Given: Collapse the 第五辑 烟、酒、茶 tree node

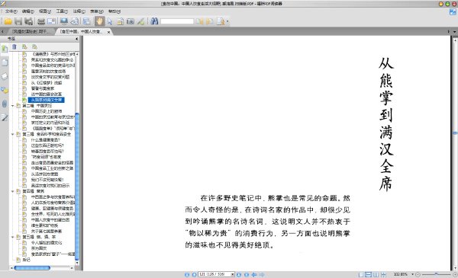Looking at the screenshot, I should coord(12,237).
